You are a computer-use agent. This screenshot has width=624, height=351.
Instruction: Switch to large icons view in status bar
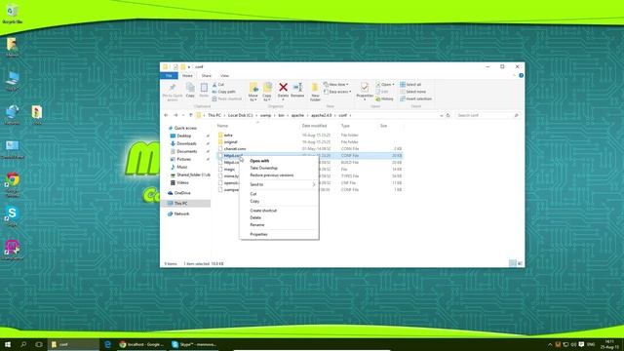520,263
